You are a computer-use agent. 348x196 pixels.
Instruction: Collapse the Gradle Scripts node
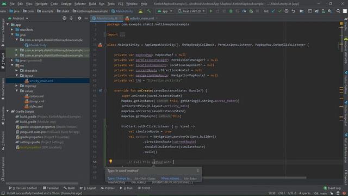8,111
